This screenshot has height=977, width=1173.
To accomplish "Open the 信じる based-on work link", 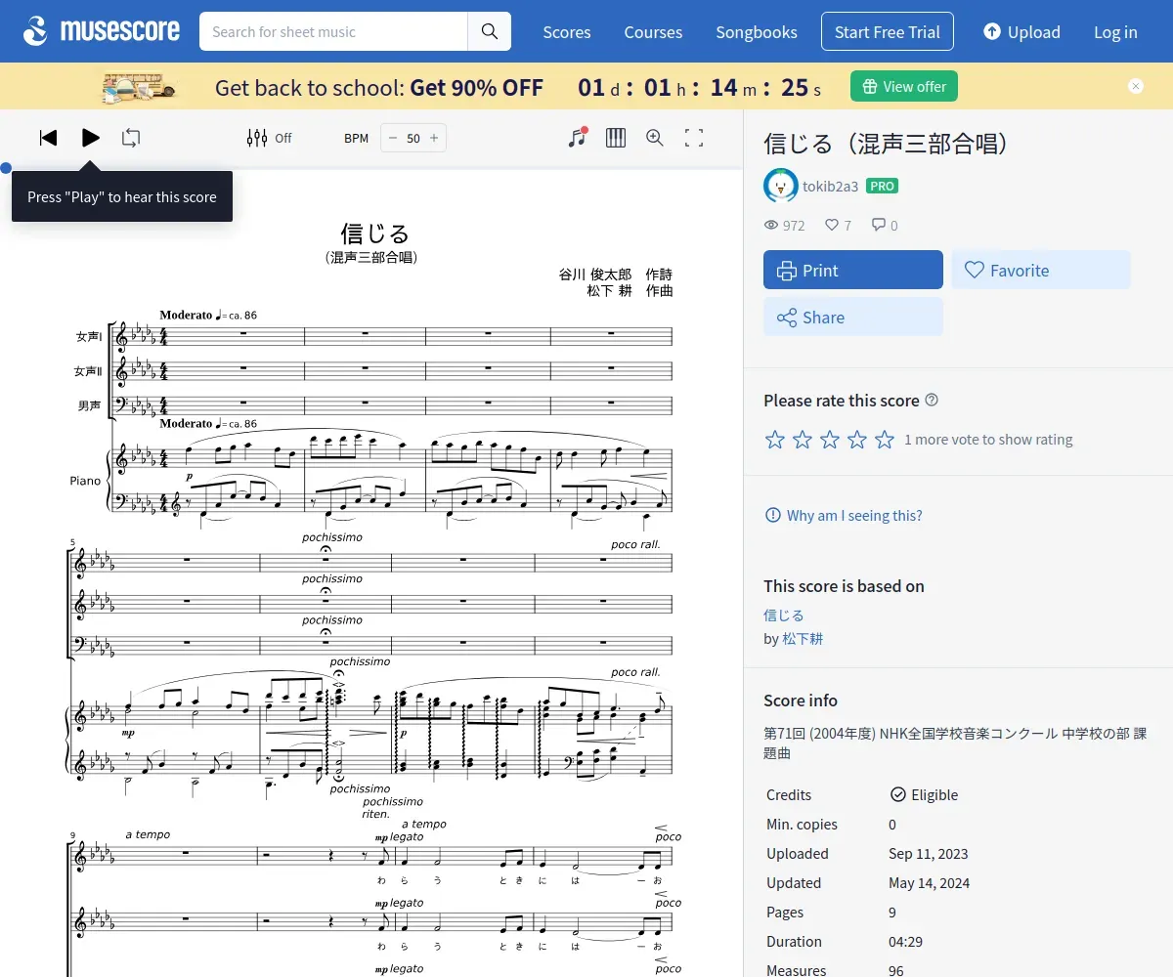I will coord(784,615).
